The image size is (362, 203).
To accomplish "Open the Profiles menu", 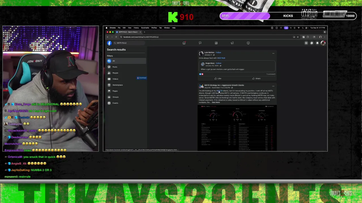I will pos(154,28).
